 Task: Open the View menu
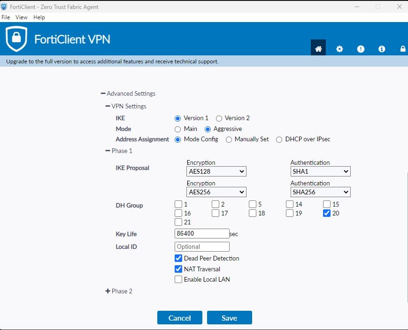click(21, 17)
